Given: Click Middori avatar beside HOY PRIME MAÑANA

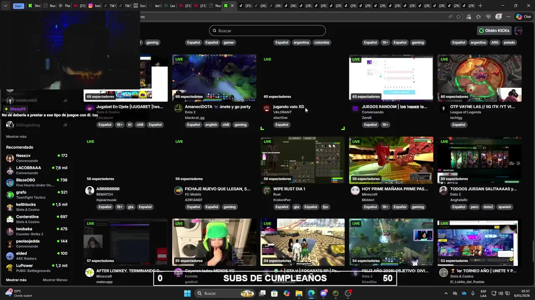Looking at the screenshot, I should point(355,190).
